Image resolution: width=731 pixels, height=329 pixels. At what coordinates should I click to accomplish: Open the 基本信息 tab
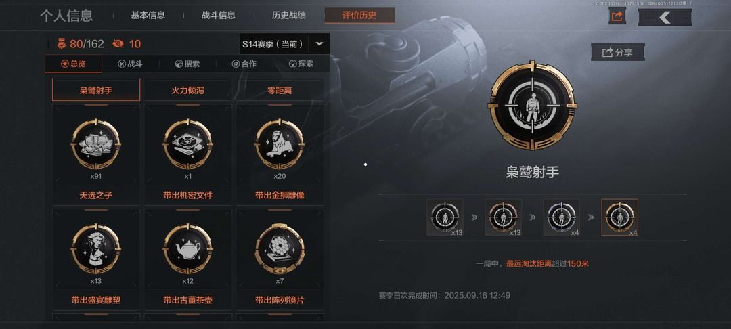[148, 15]
